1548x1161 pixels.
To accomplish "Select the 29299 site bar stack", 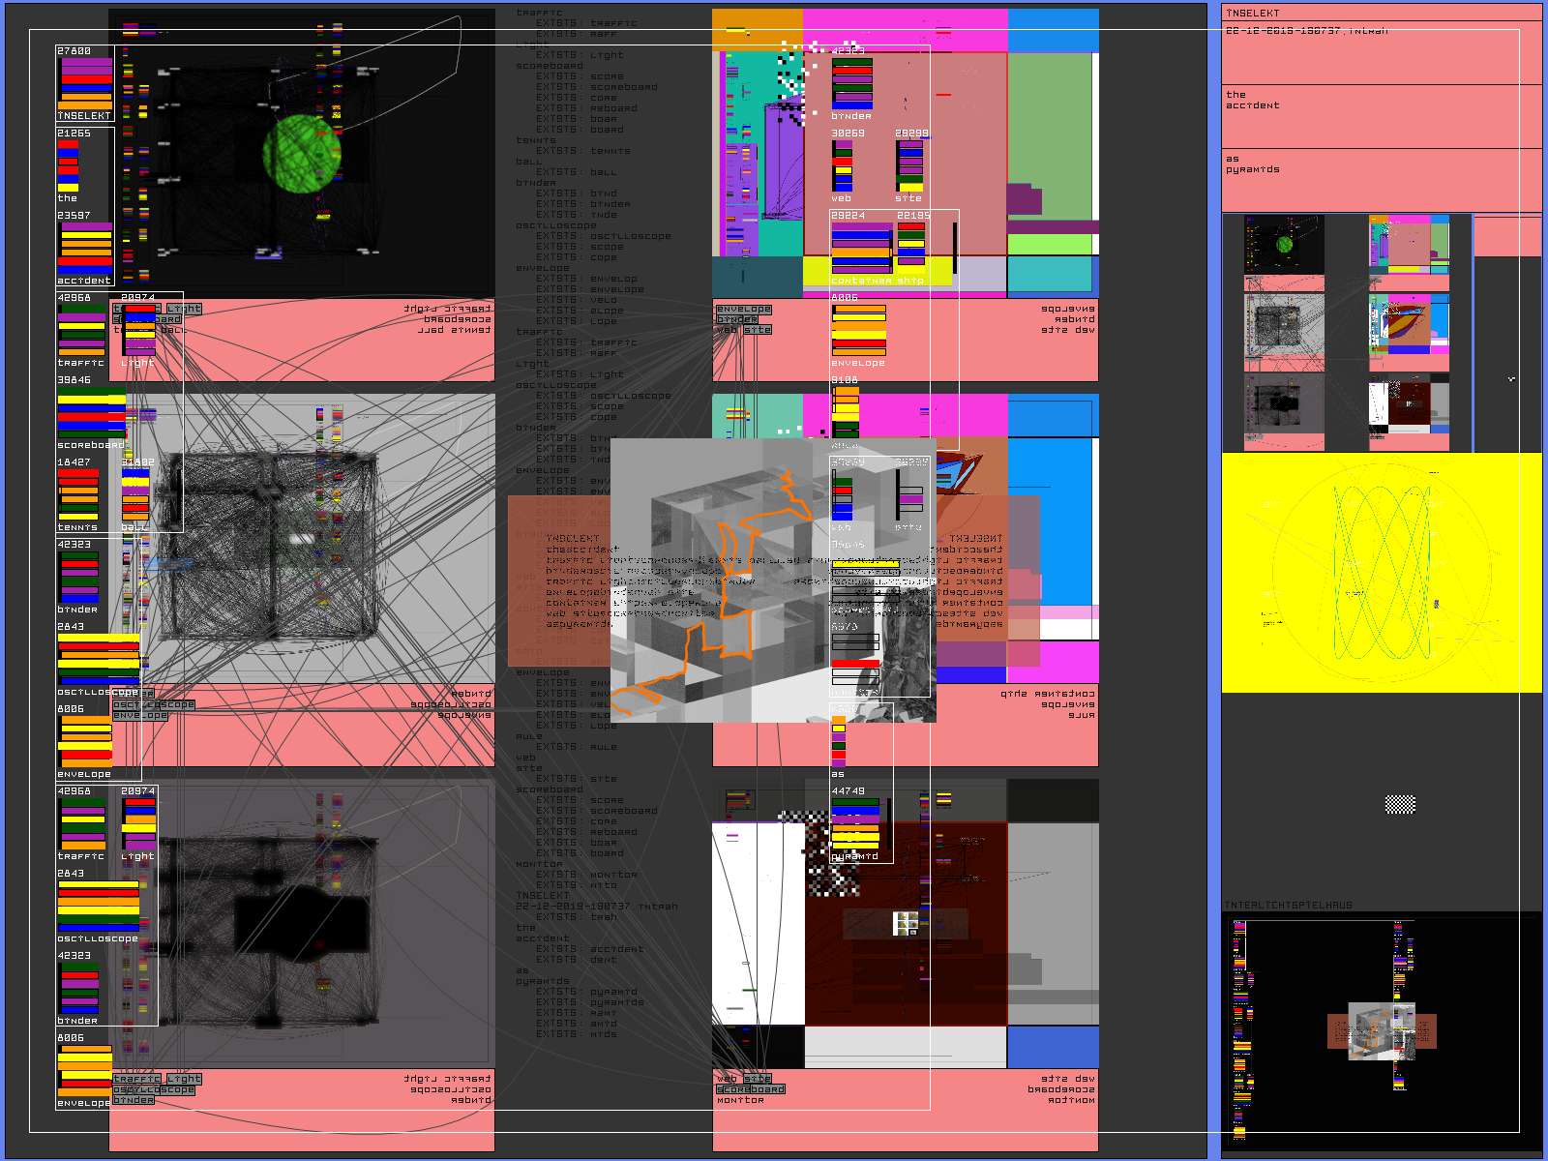I will pos(909,166).
